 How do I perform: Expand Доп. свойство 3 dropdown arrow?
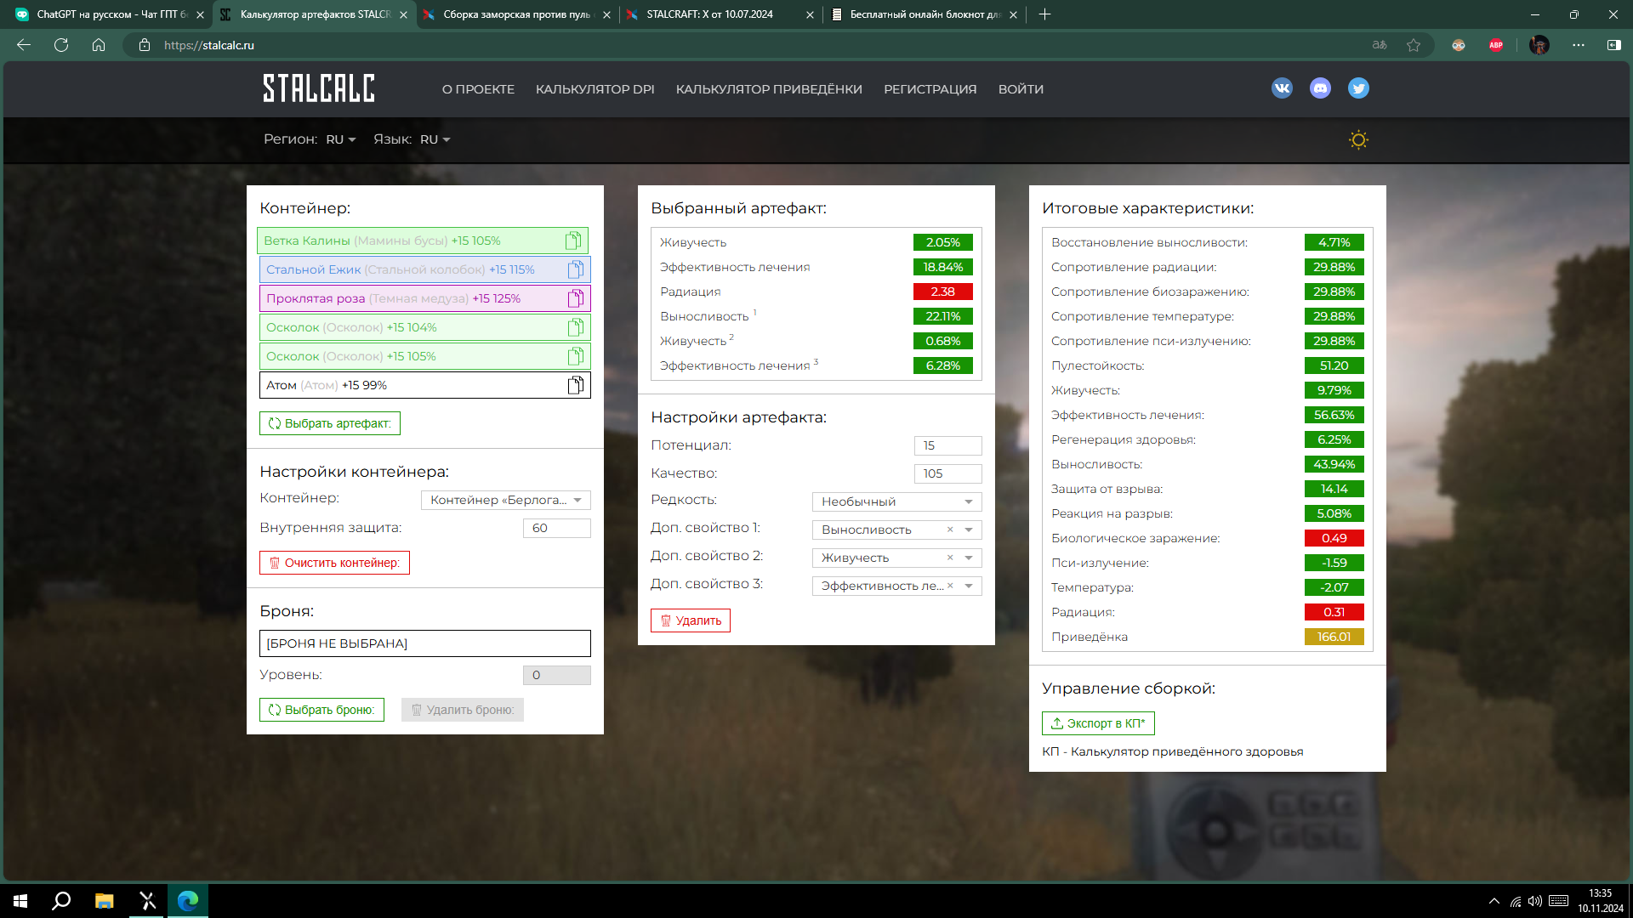coord(969,586)
